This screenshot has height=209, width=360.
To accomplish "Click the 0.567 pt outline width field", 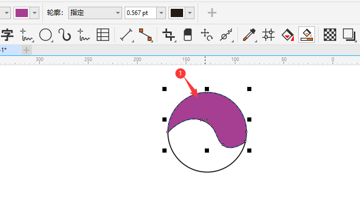I will pyautogui.click(x=141, y=13).
